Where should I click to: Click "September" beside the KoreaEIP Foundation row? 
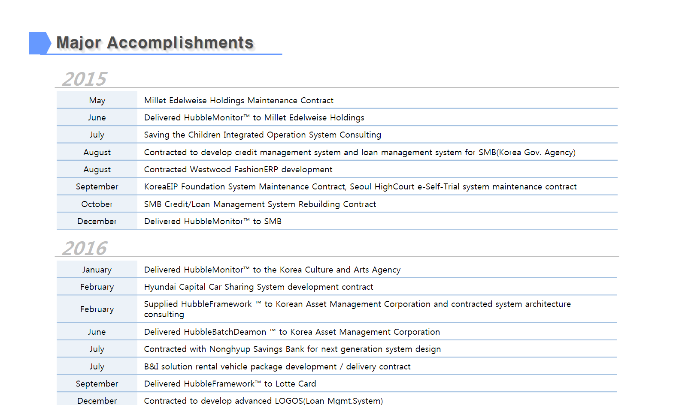(97, 186)
